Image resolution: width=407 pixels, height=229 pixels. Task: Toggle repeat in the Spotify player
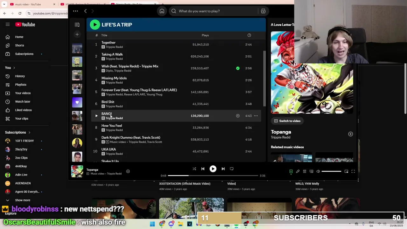232,169
